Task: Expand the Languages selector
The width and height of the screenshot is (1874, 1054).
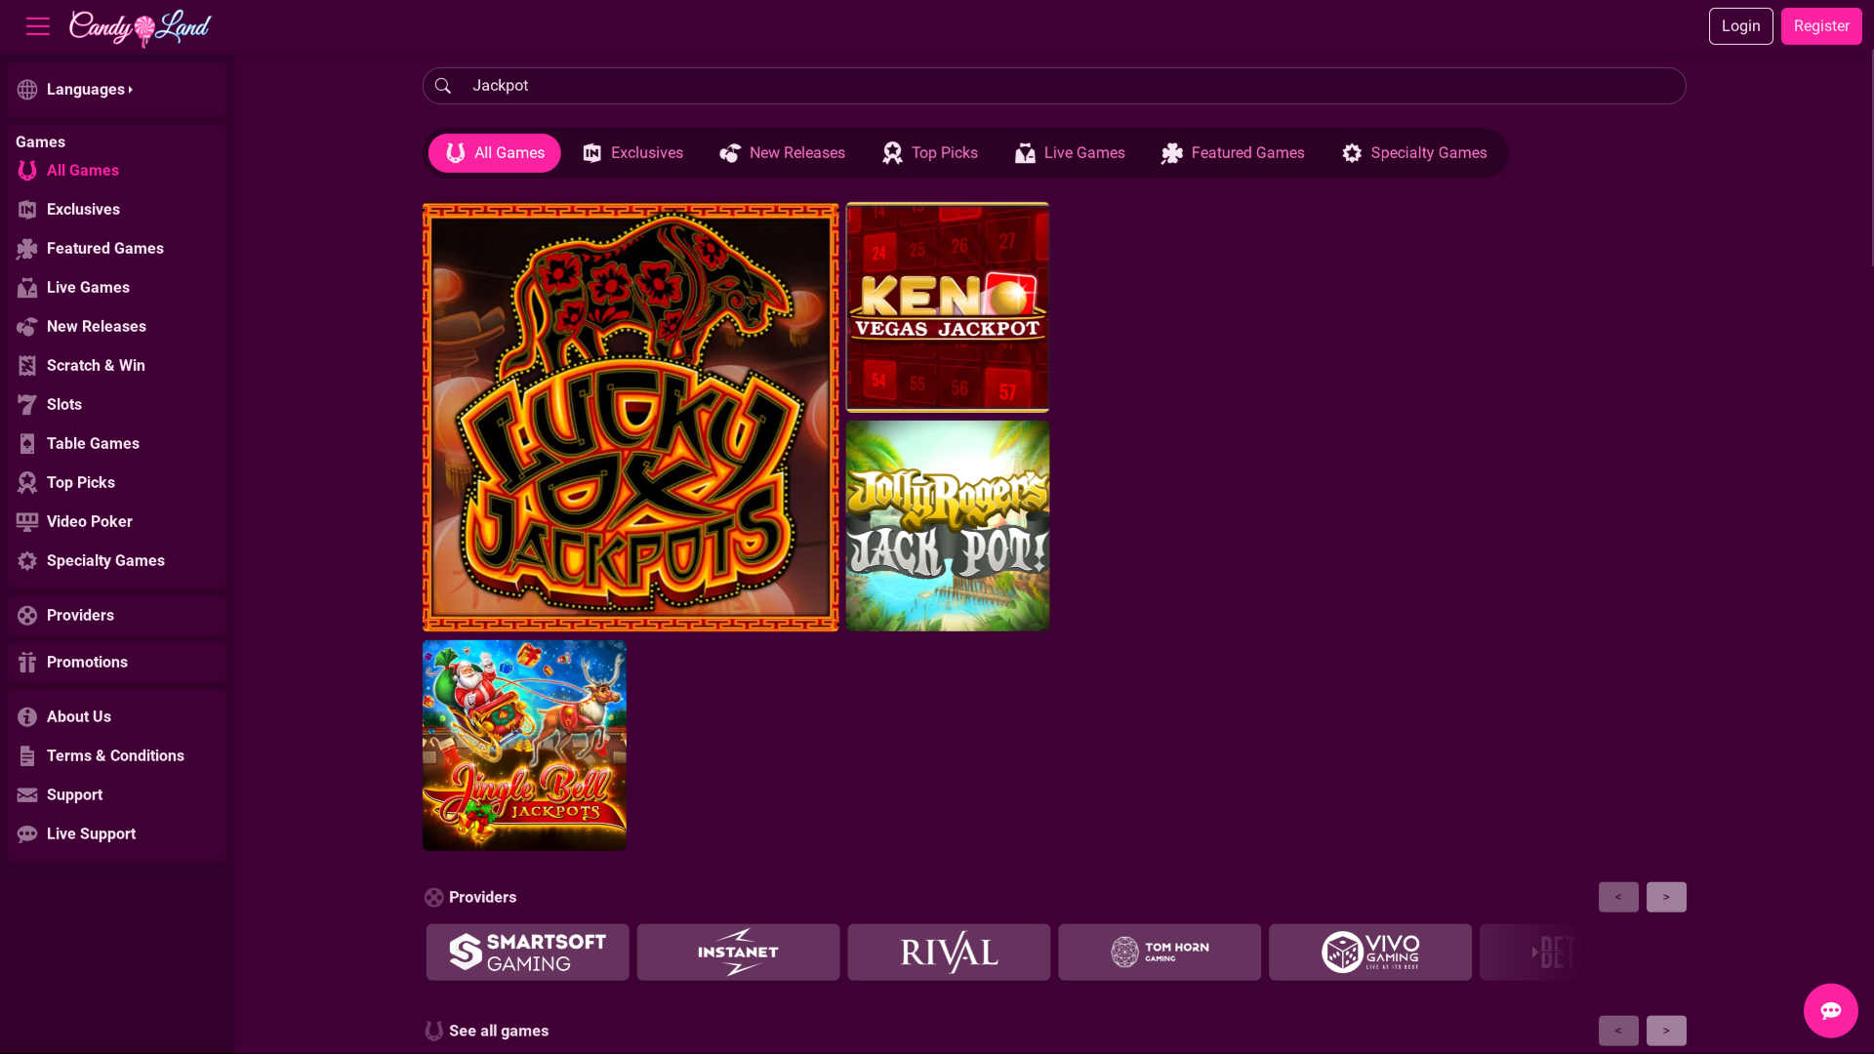Action: click(x=89, y=89)
